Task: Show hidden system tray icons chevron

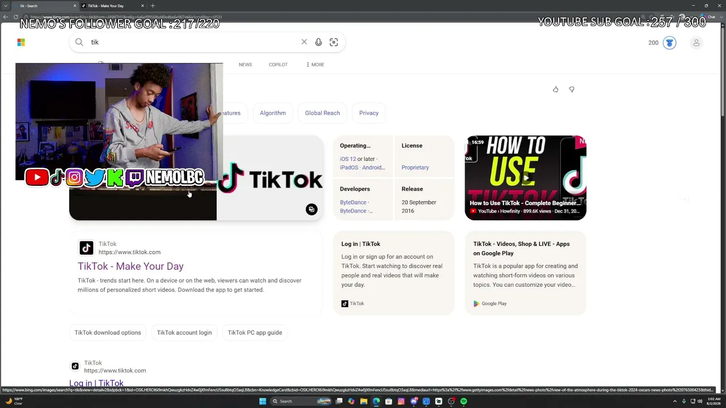Action: [x=674, y=401]
